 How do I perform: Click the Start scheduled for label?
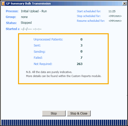(x=89, y=11)
